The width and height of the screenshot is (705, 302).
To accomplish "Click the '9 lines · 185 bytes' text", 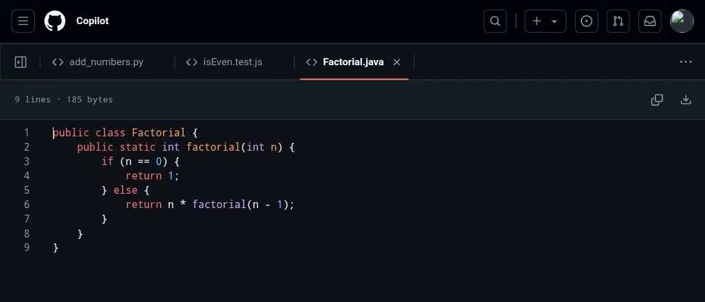I will (x=64, y=100).
